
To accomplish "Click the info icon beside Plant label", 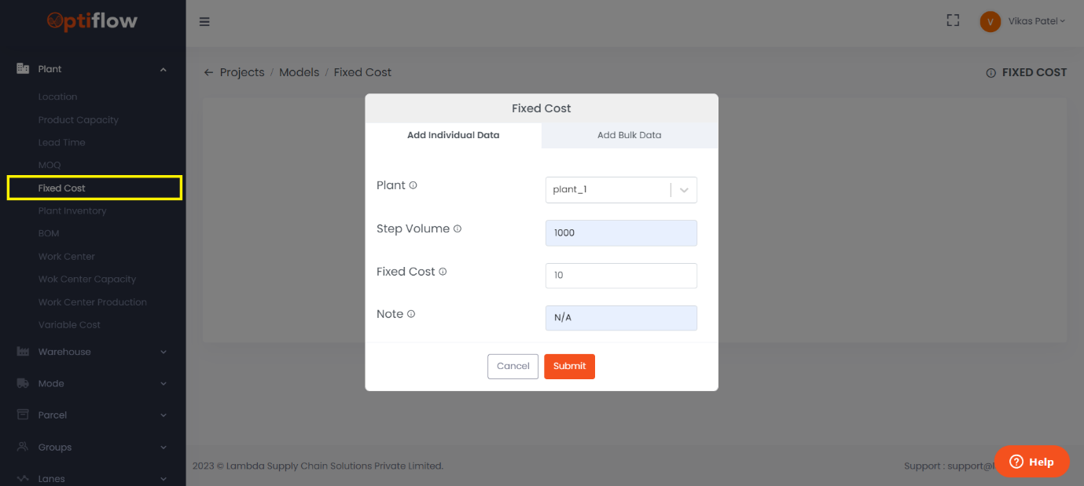I will pyautogui.click(x=413, y=186).
